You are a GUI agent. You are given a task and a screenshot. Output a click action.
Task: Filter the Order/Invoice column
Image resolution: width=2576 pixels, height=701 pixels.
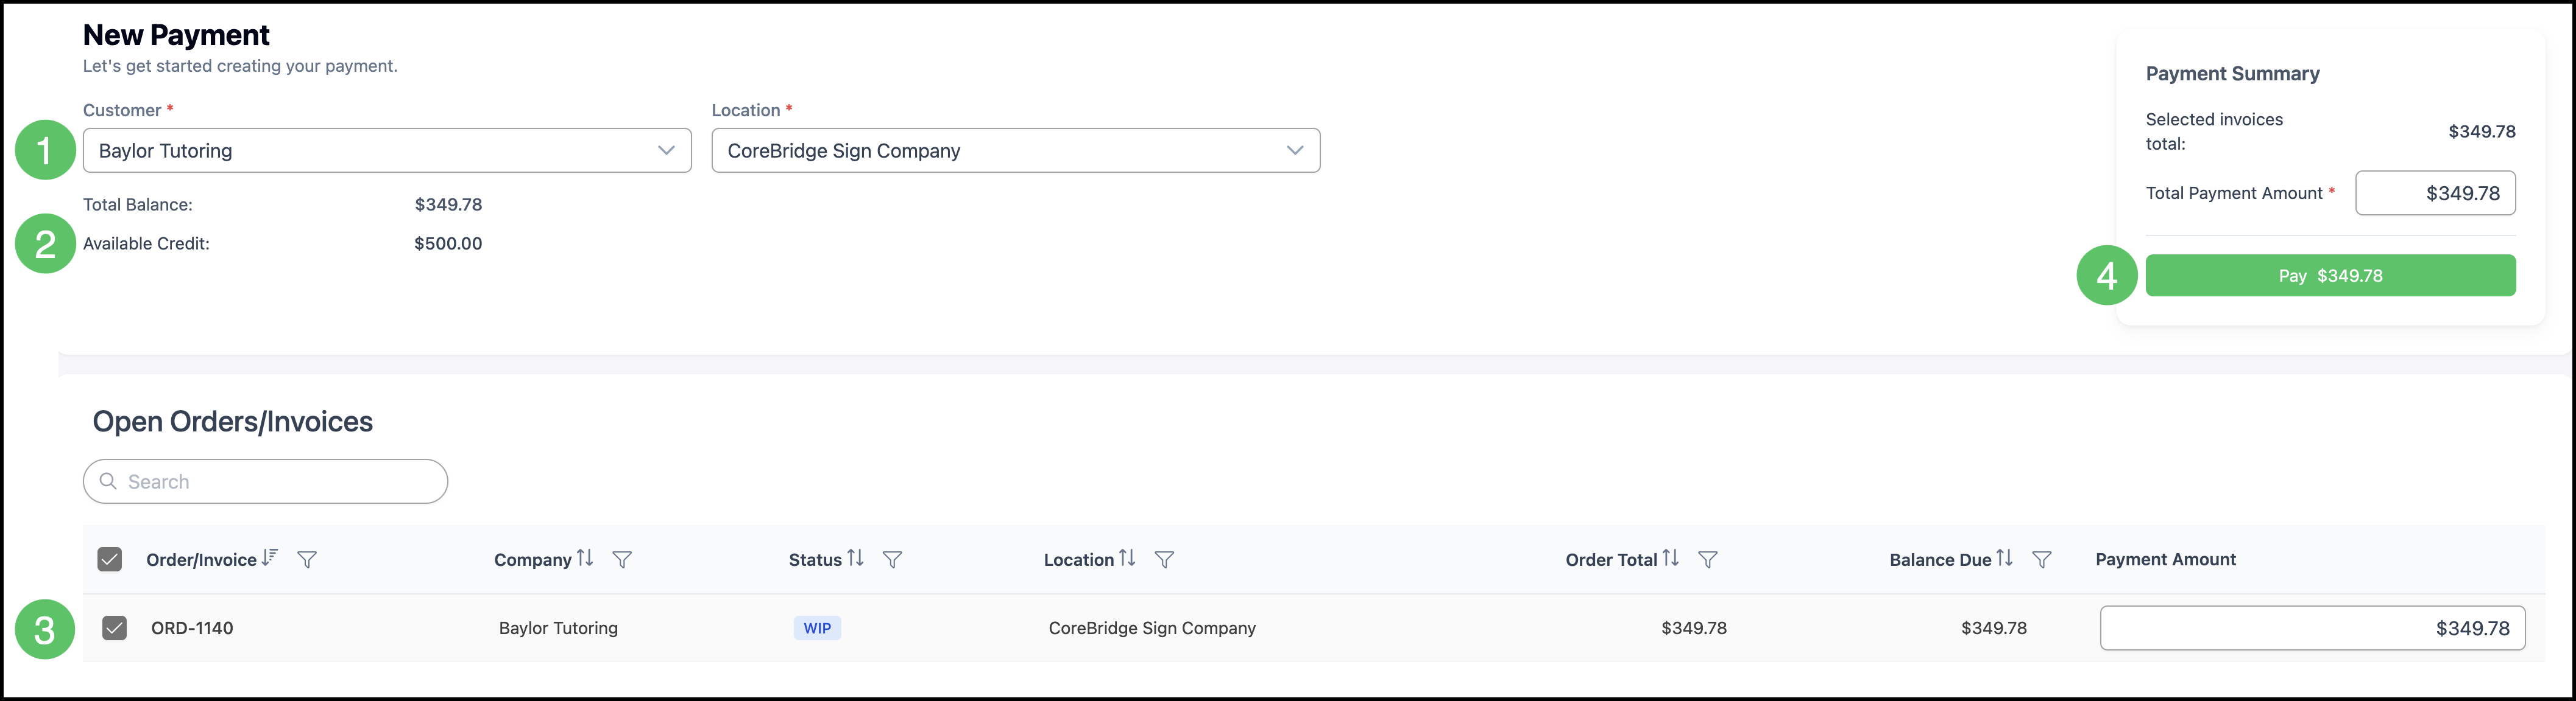307,560
